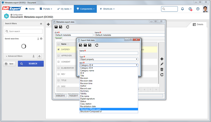Click save and new icon in Metadata export data
Screen dimensions: 211x122
click(x=61, y=27)
